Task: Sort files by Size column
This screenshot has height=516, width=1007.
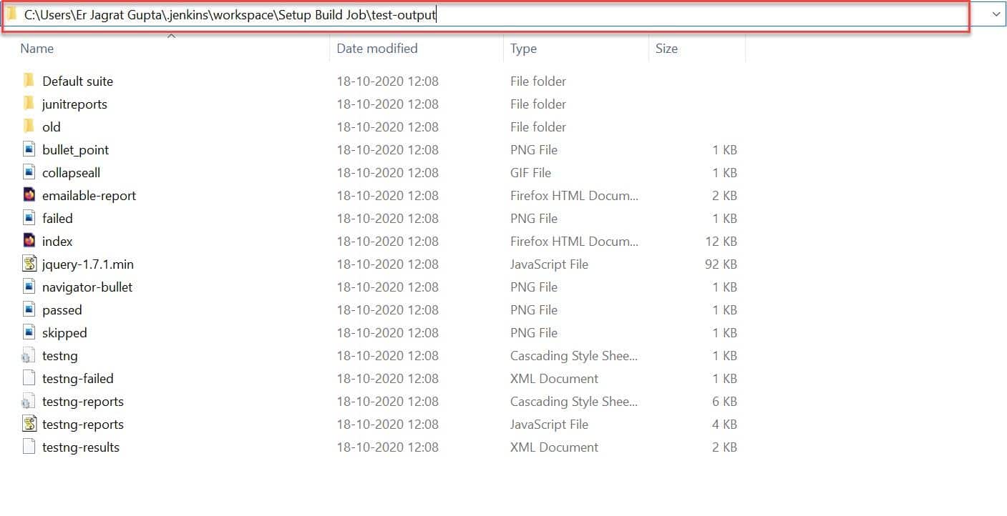Action: click(666, 49)
